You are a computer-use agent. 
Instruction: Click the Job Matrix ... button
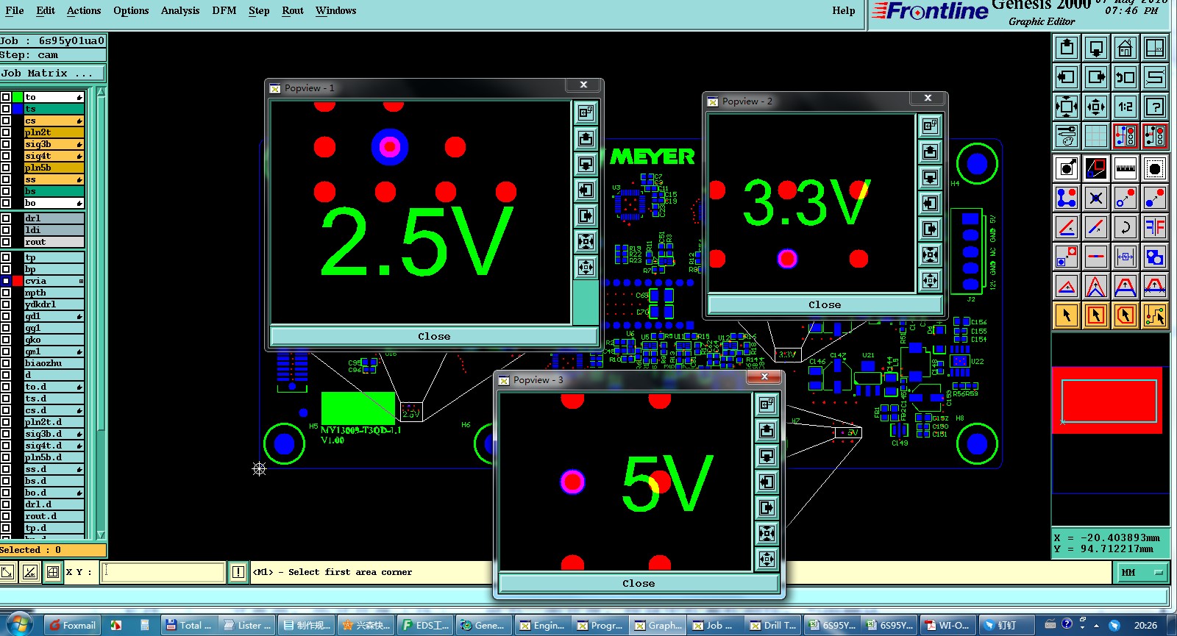pyautogui.click(x=52, y=74)
